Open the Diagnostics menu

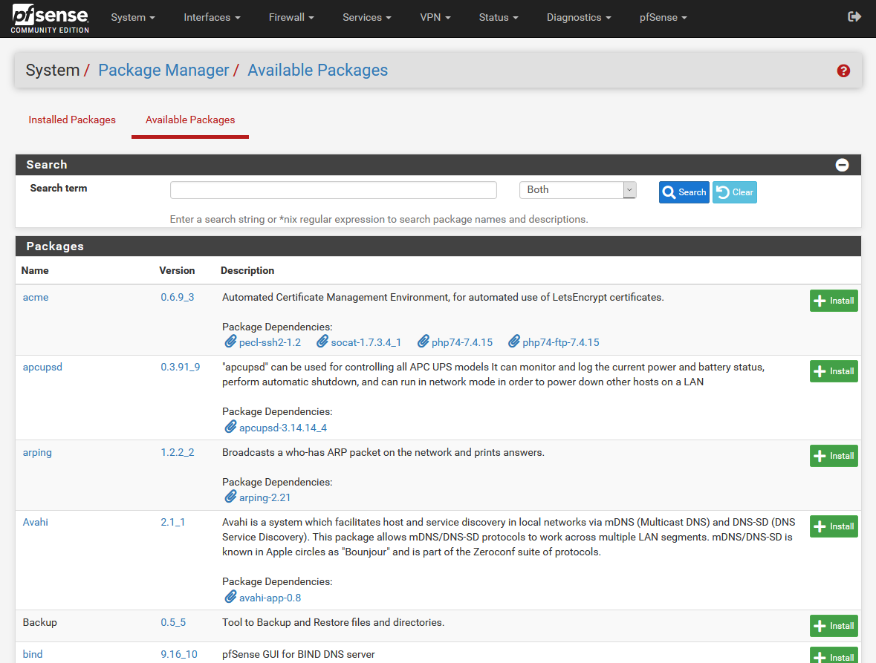(x=578, y=17)
